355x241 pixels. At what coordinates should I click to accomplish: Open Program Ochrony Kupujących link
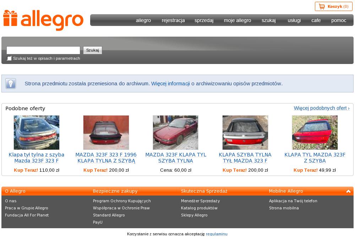[122, 201]
